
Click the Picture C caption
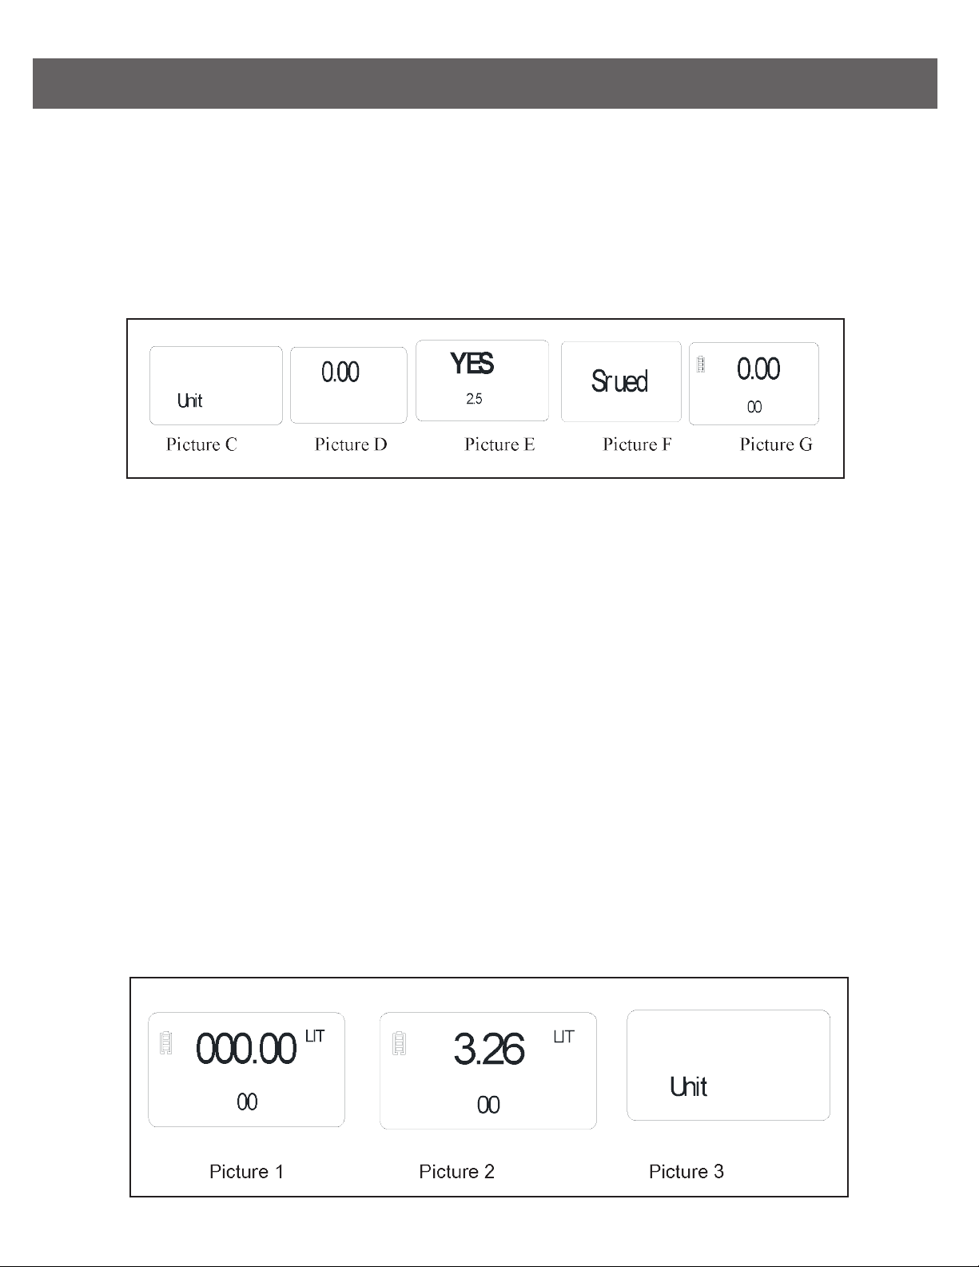pyautogui.click(x=201, y=444)
